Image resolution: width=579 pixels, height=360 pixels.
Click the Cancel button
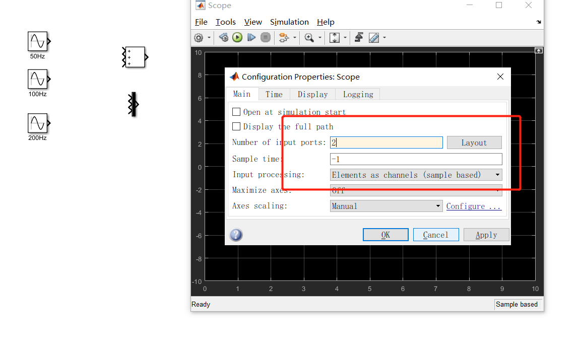[436, 235]
